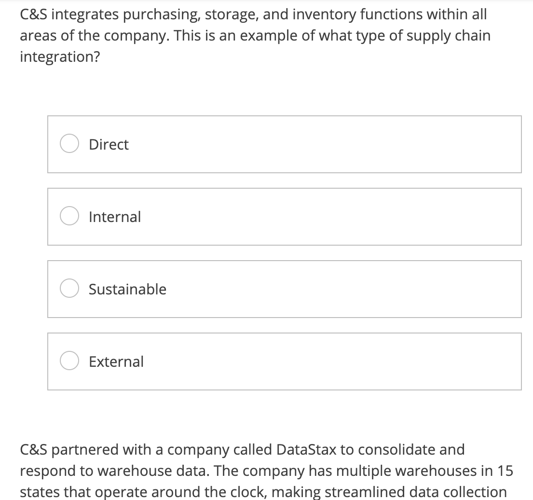Click the External answer label text
This screenshot has height=500, width=533.
pos(116,361)
